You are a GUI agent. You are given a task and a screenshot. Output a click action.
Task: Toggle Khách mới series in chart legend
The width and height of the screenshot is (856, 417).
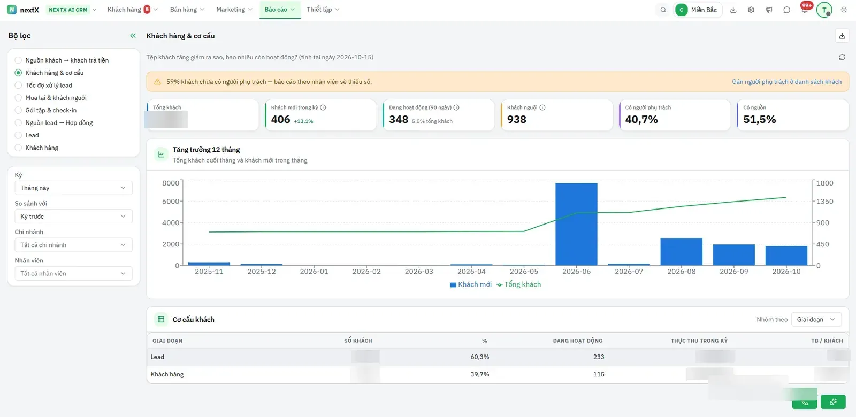point(471,284)
